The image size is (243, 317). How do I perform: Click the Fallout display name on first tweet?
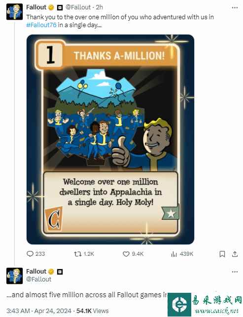pyautogui.click(x=36, y=7)
